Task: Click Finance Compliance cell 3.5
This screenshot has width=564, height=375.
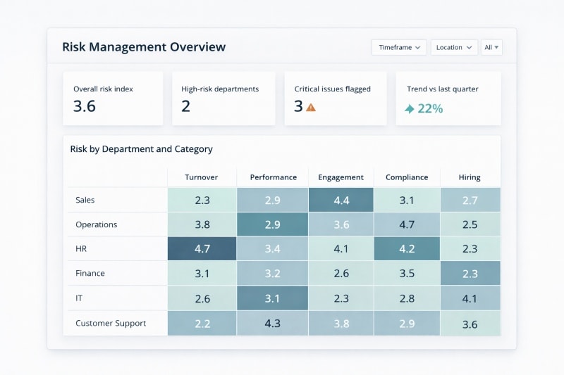Action: (x=407, y=274)
